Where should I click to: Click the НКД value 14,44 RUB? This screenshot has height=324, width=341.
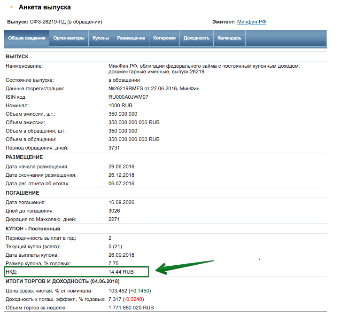click(121, 272)
